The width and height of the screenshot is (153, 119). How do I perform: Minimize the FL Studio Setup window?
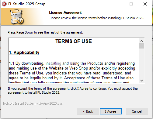coord(117,4)
